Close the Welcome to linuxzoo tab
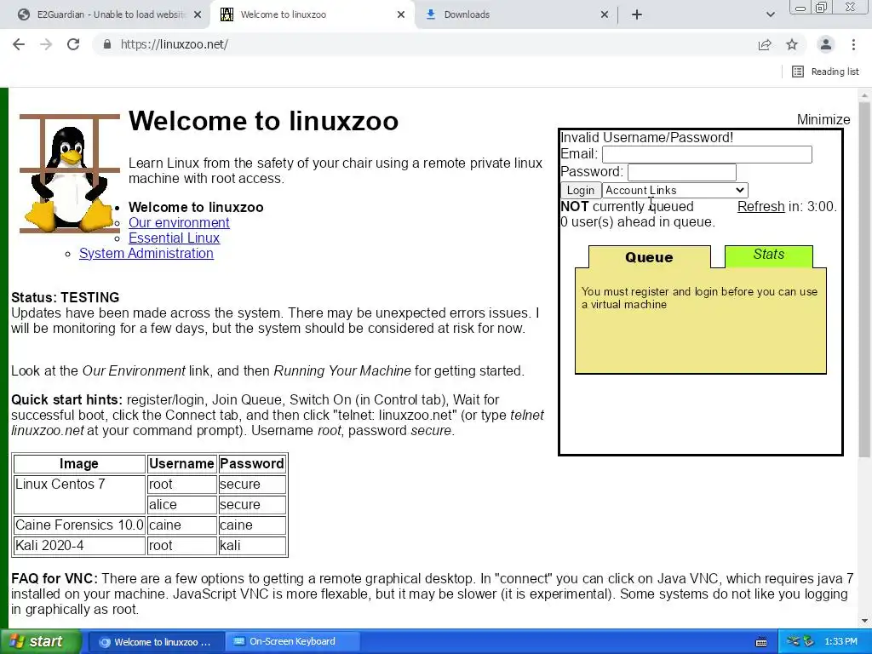The image size is (872, 654). point(401,14)
